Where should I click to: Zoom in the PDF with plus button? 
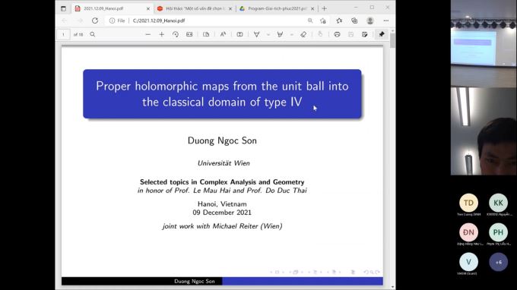coord(161,34)
